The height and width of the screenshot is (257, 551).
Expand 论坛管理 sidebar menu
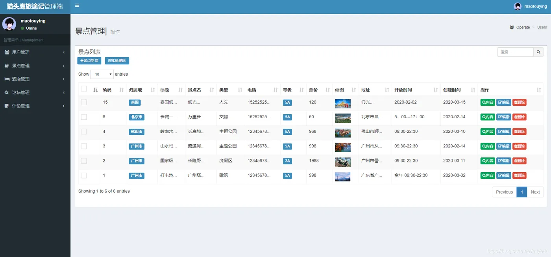pos(35,92)
